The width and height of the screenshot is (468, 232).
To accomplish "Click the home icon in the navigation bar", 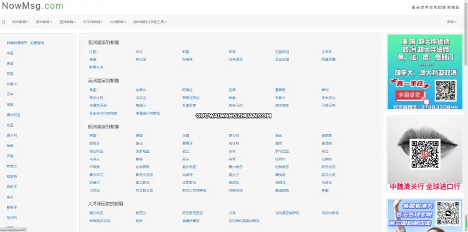I will 4,22.
